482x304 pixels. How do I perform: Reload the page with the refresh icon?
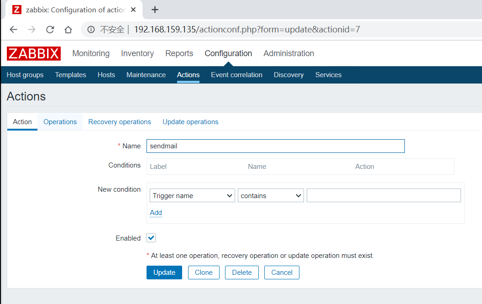(x=50, y=30)
